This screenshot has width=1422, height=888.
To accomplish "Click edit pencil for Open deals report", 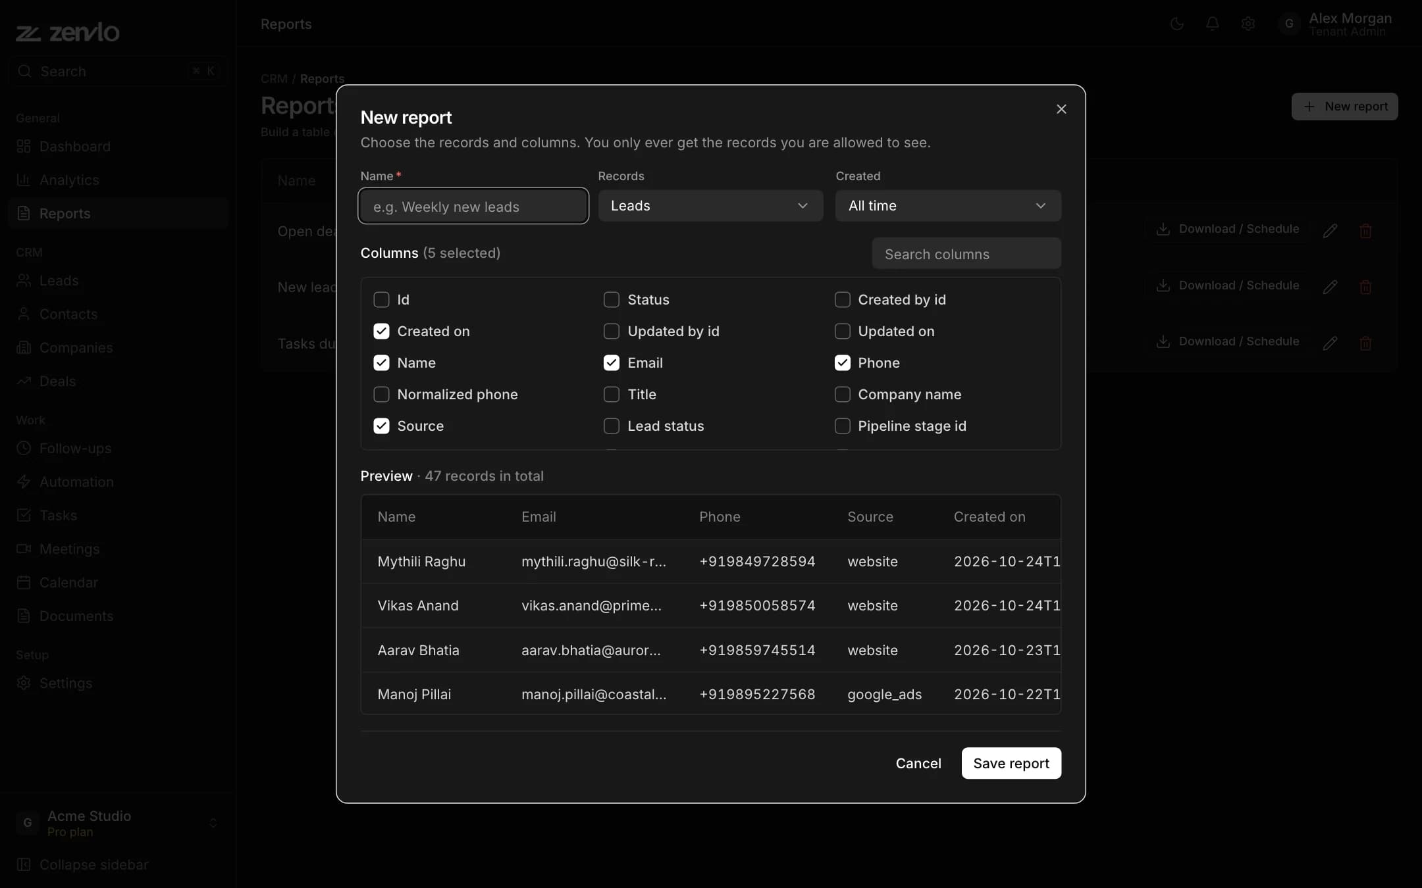I will point(1330,230).
